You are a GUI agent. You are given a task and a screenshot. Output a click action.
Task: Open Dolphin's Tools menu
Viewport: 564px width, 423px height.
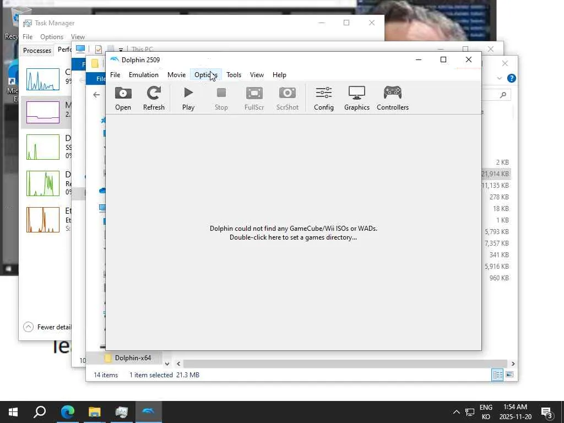(x=234, y=75)
